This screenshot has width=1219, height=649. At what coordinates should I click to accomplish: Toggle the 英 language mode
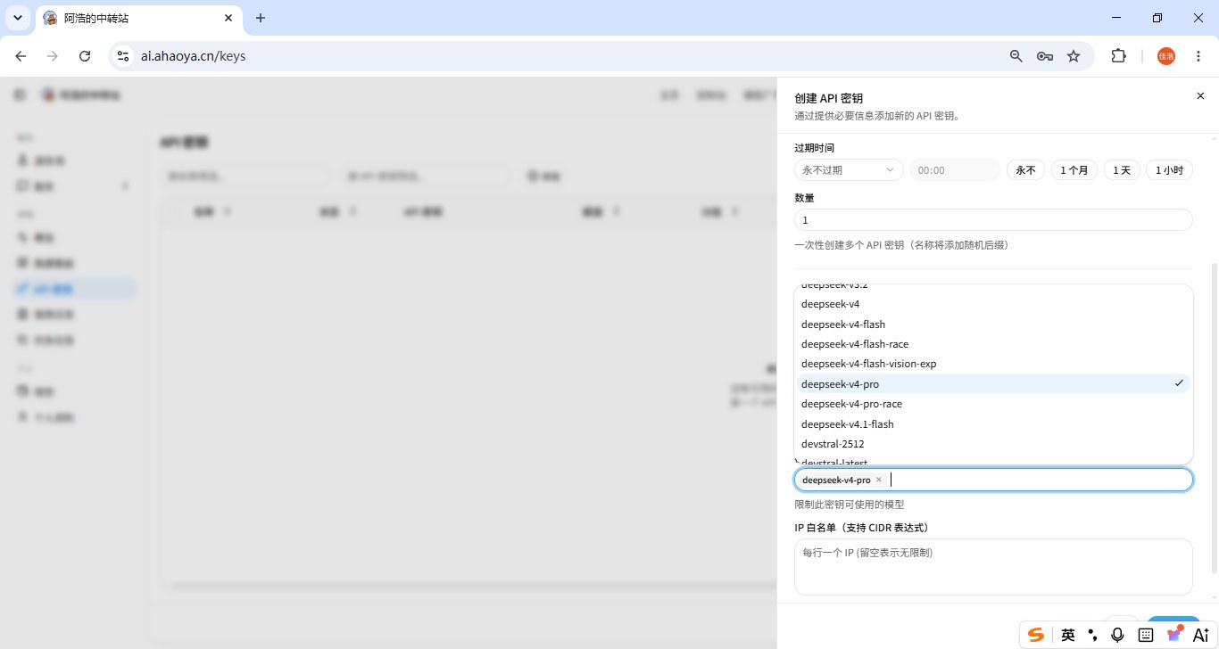click(x=1068, y=635)
